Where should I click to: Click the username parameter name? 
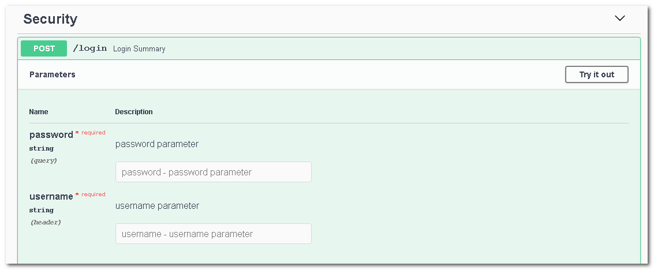tap(51, 197)
